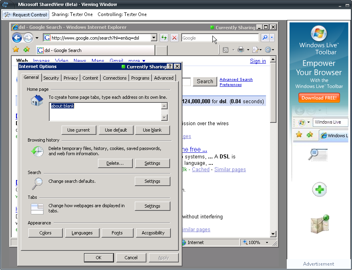Confirm Internet Options with OK
Viewport: 352px width, 270px height.
99,258
